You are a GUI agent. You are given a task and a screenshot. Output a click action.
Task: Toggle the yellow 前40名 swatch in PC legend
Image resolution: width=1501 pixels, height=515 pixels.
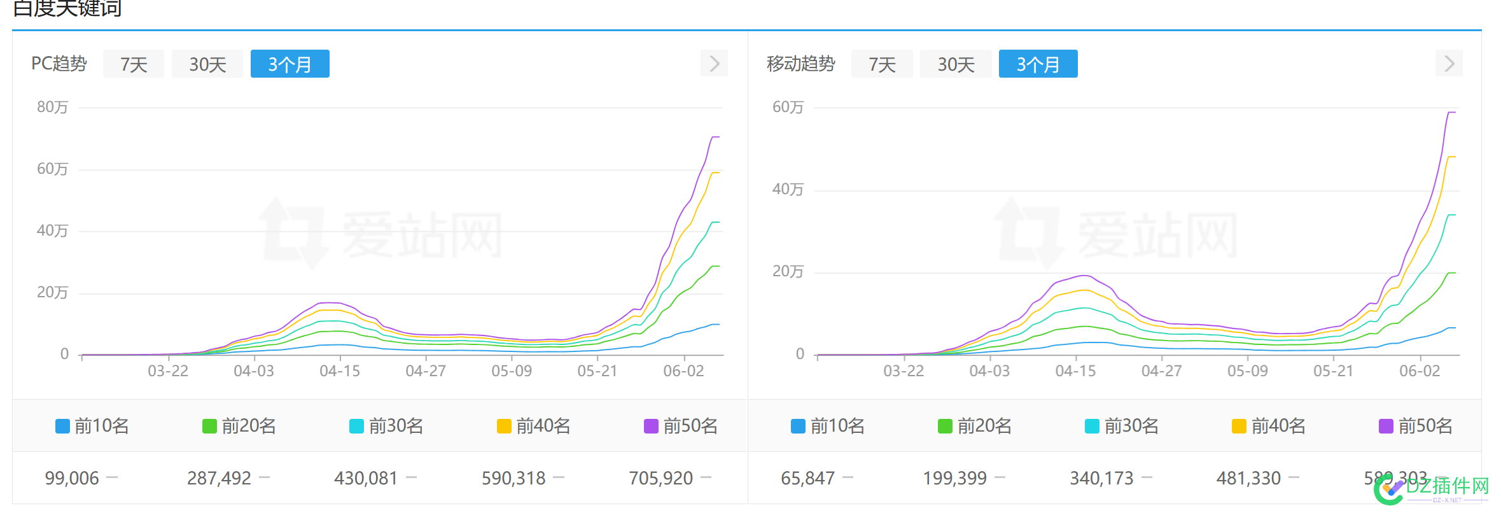coord(504,426)
